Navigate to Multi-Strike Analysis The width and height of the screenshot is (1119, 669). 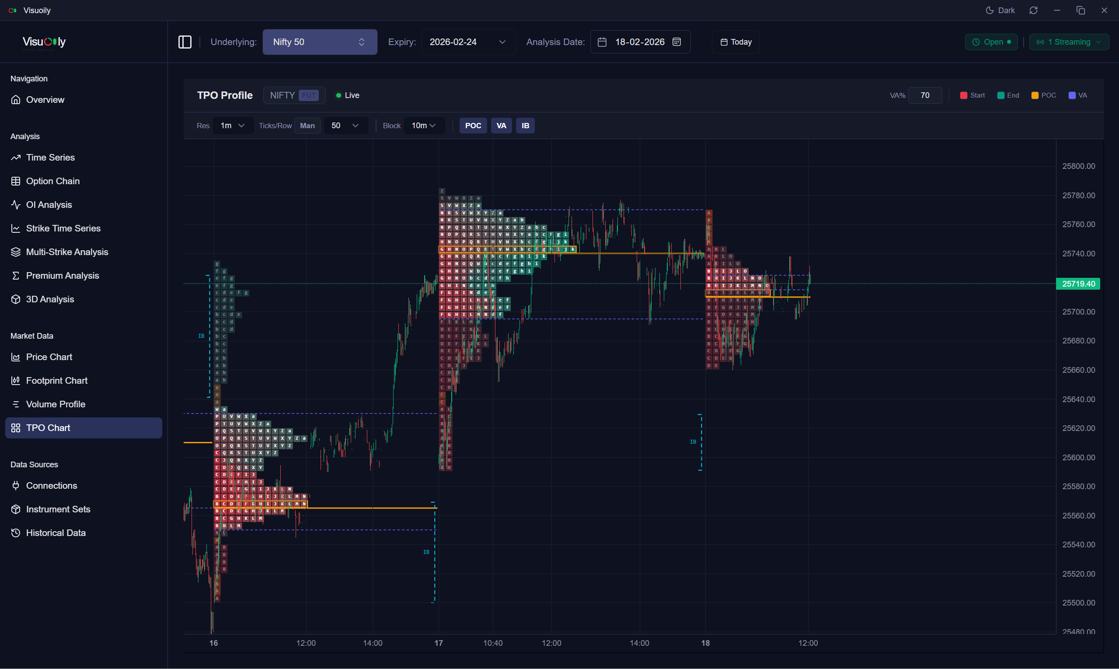(66, 252)
